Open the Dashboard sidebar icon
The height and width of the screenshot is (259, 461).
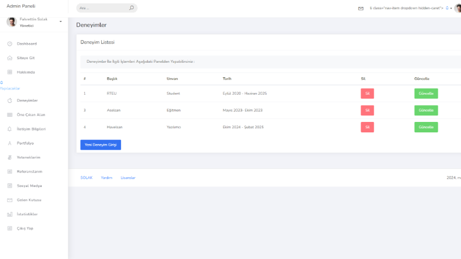(10, 44)
